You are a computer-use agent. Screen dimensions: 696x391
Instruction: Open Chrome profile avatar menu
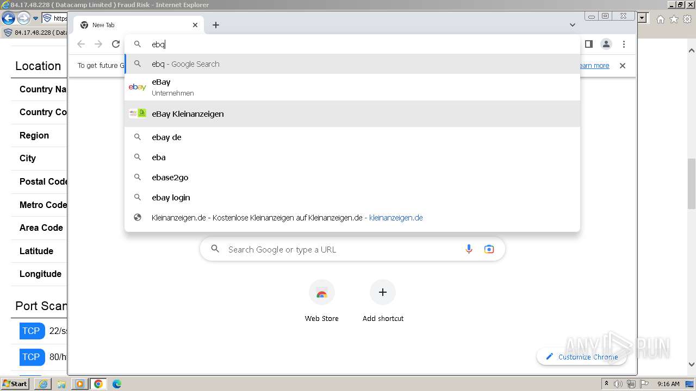[606, 44]
